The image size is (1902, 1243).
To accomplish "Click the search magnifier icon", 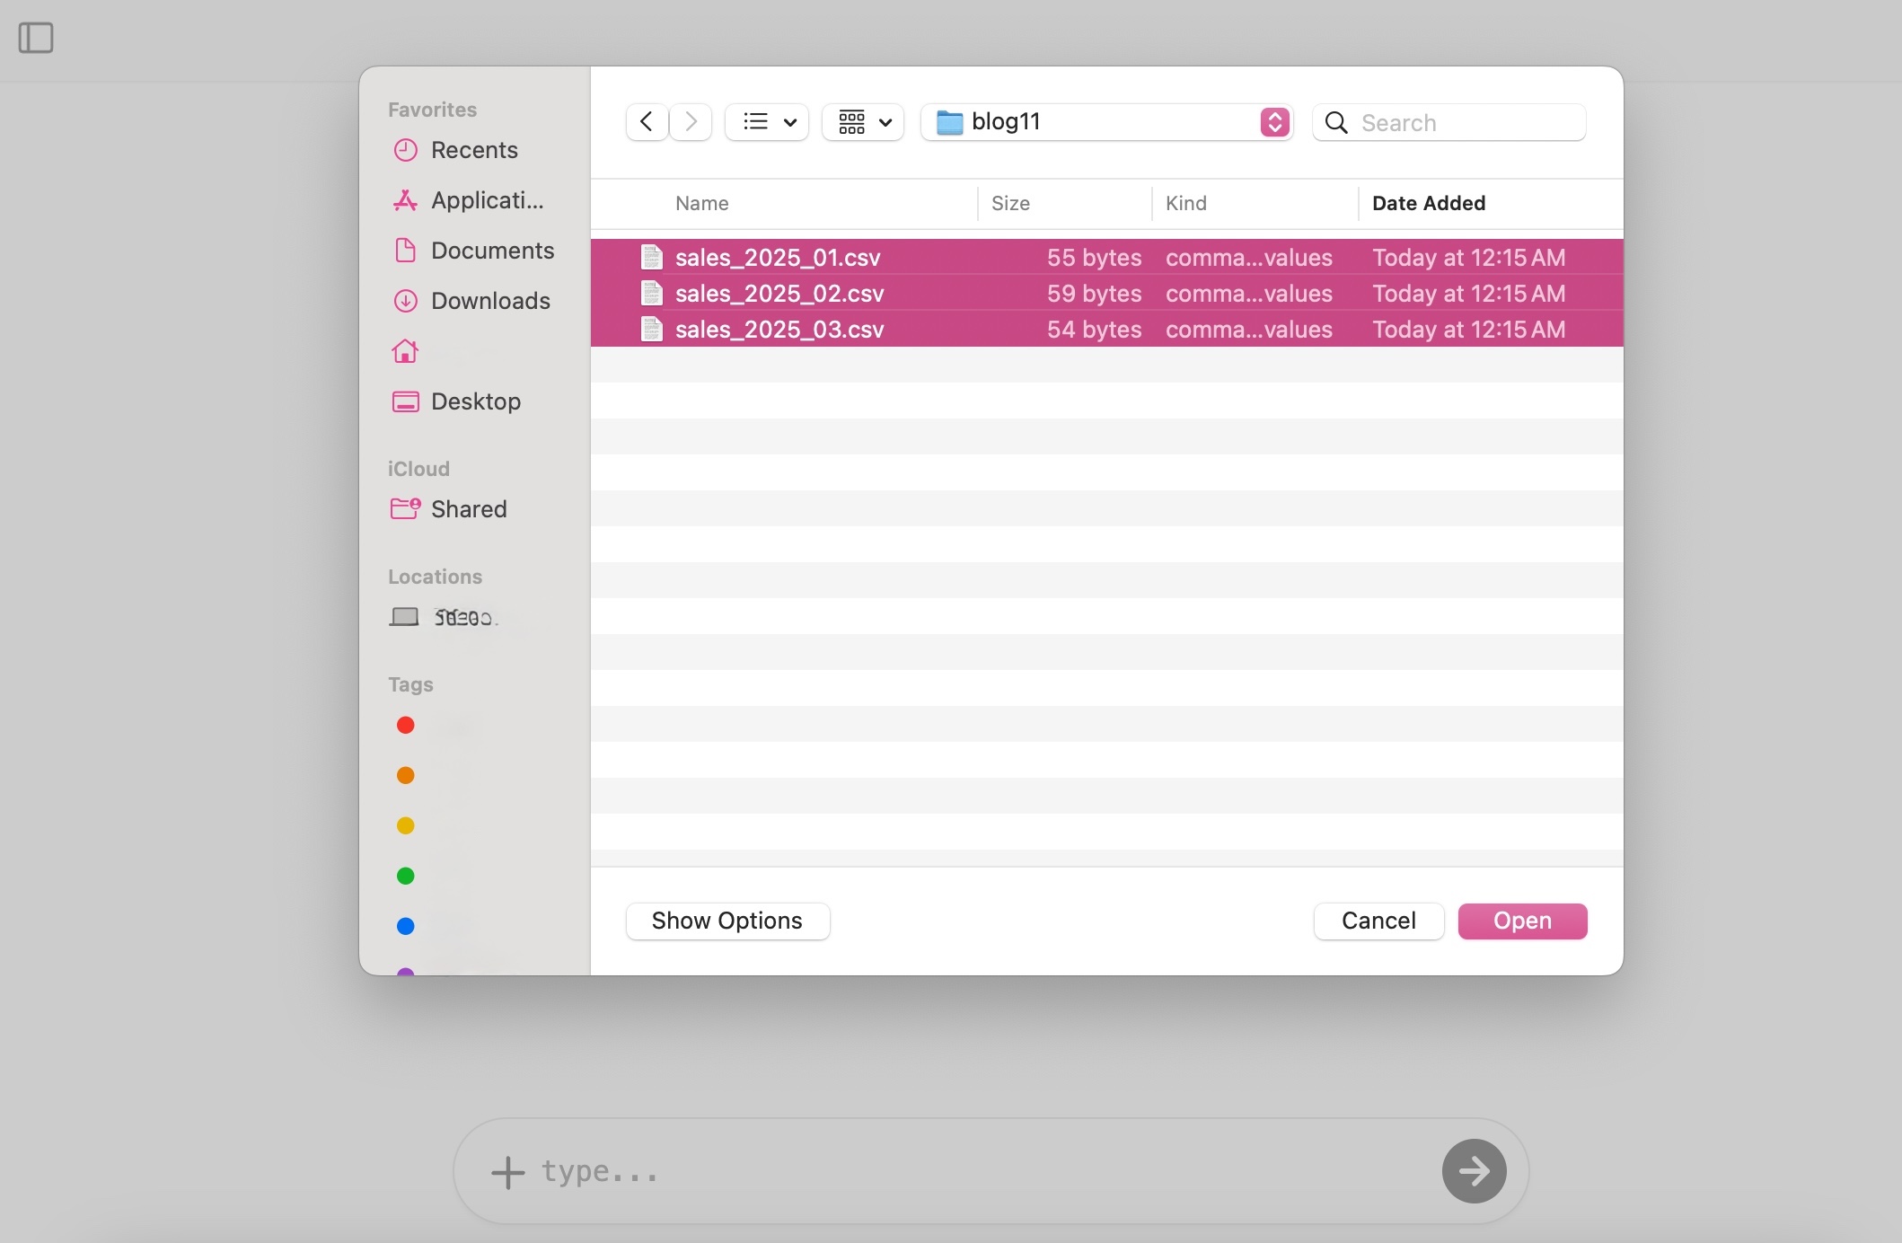I will 1336,122.
